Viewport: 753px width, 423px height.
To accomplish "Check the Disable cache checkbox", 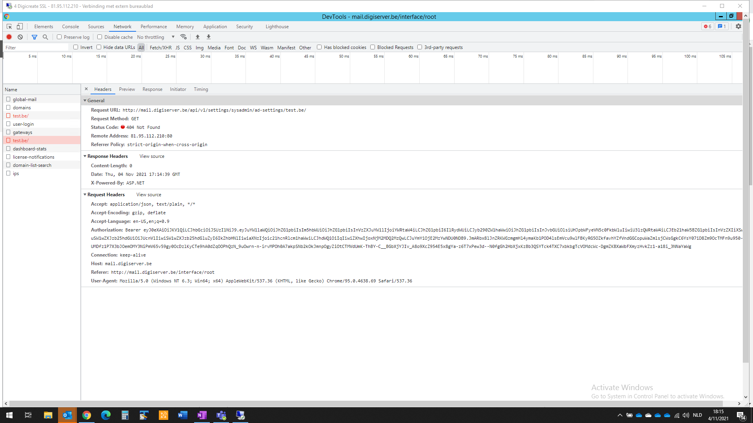I will tap(100, 37).
